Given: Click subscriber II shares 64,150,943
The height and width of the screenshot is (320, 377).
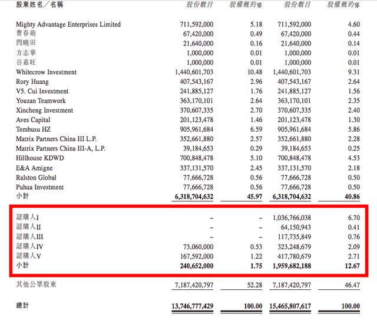Looking at the screenshot, I should click(x=296, y=227).
